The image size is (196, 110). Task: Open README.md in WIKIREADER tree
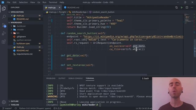22,50
